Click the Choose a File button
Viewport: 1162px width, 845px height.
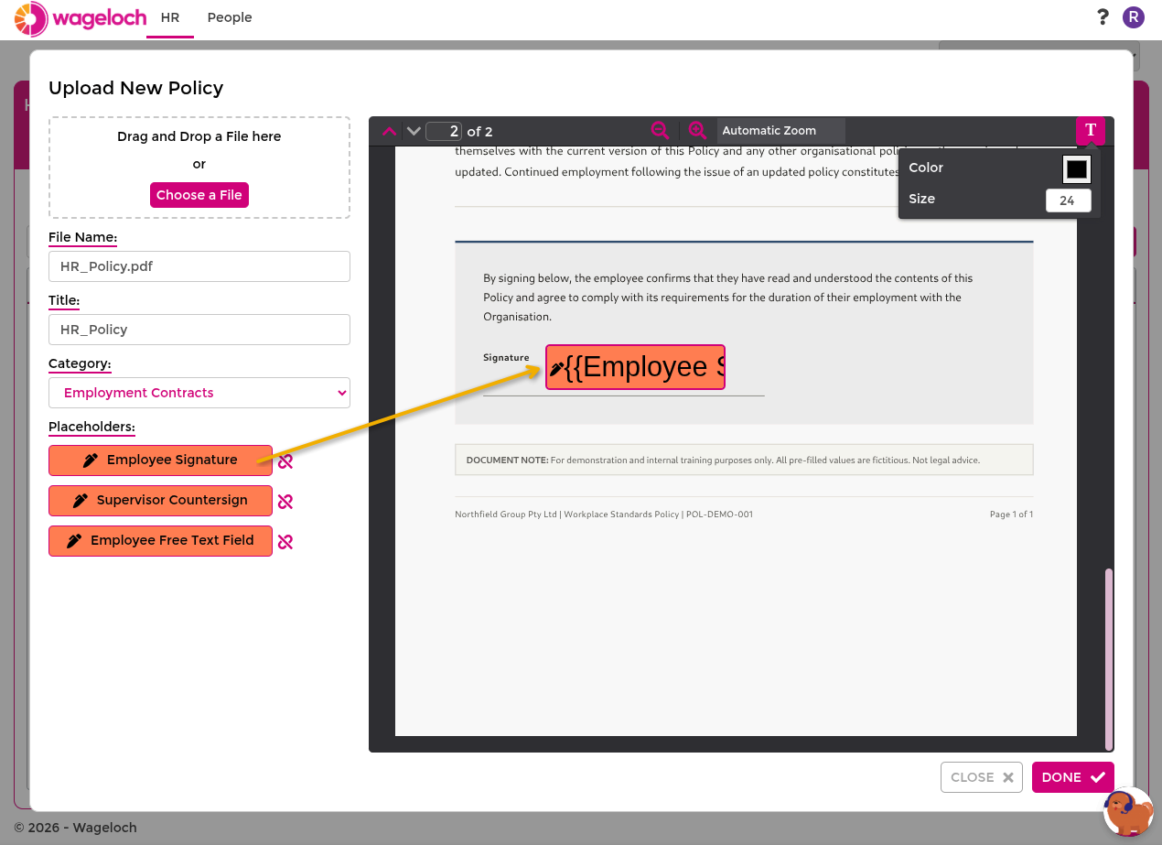click(199, 195)
